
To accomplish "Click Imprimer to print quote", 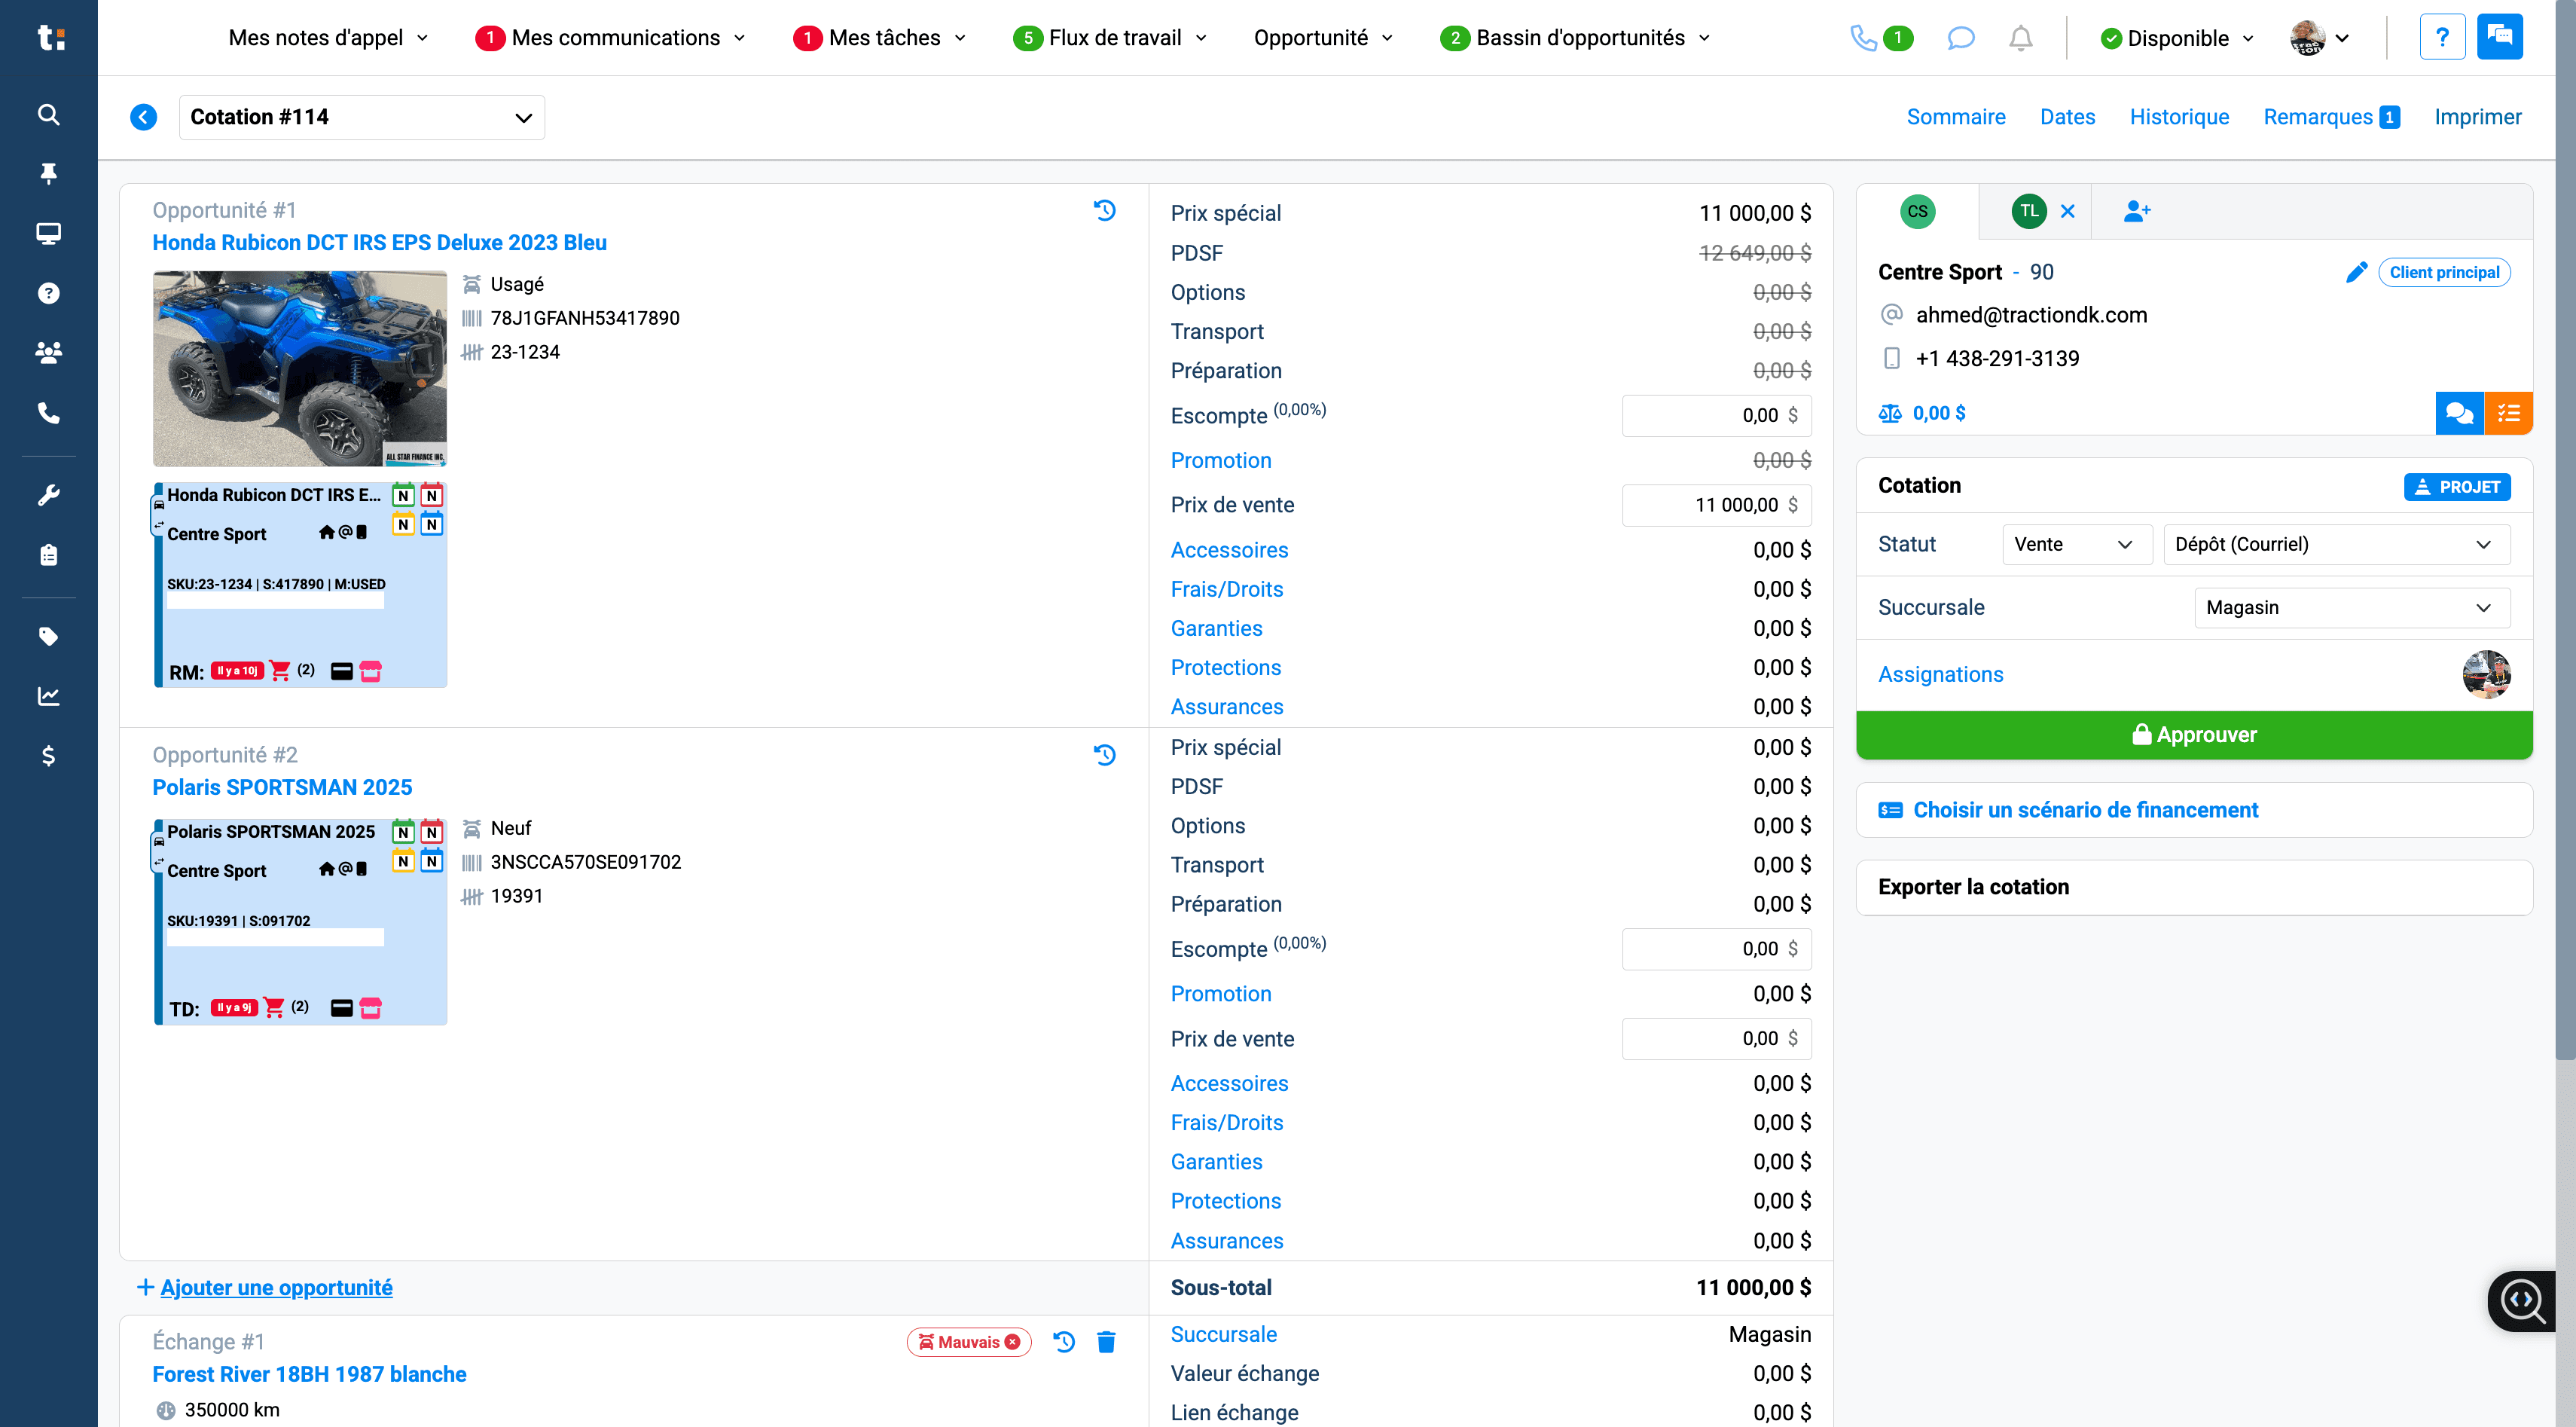I will pos(2477,117).
